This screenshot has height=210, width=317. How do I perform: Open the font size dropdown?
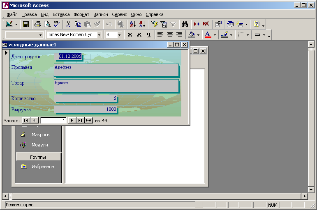click(x=120, y=35)
